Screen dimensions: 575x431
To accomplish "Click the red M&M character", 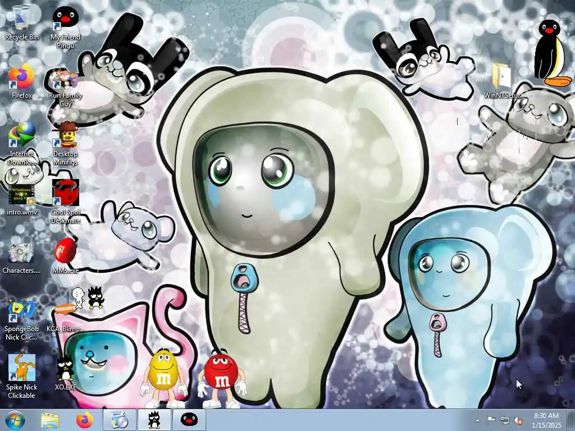I will pyautogui.click(x=221, y=379).
